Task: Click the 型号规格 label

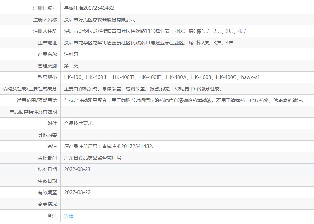Action: tap(47, 77)
